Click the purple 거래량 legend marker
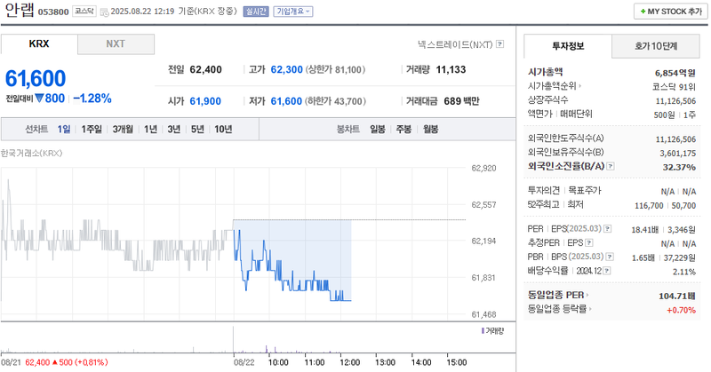This screenshot has width=711, height=372. [483, 331]
